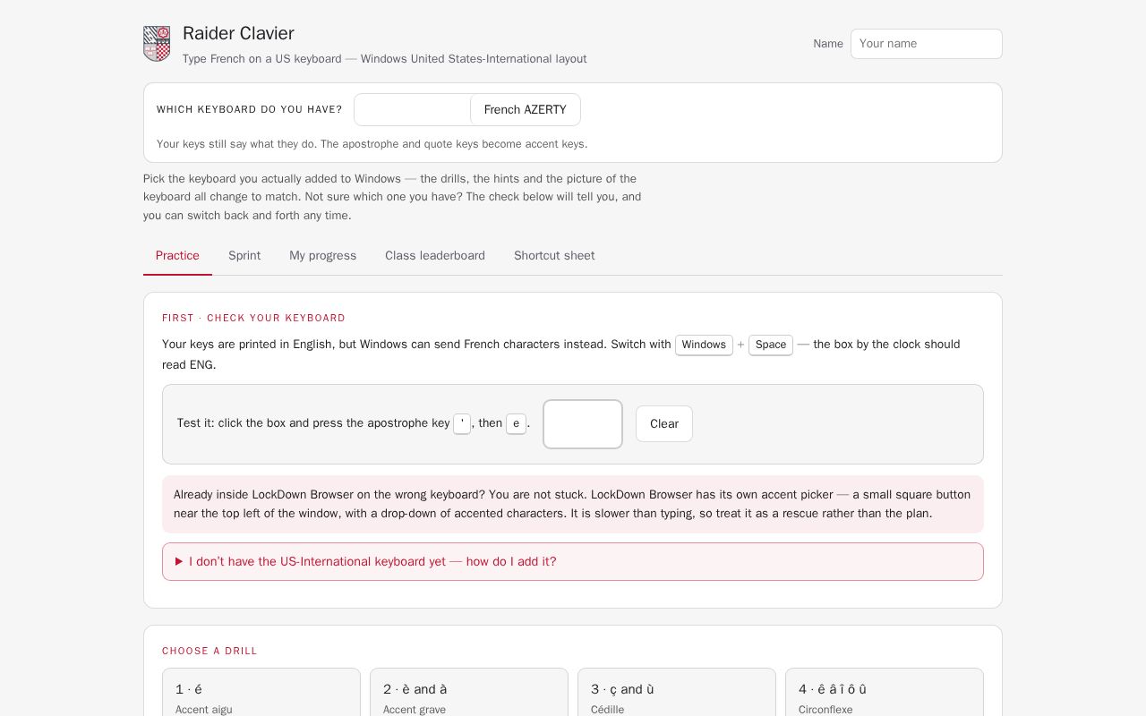Click the 'FIRST · CHECK YOUR KEYBOARD' heading
This screenshot has width=1146, height=716.
tap(253, 318)
